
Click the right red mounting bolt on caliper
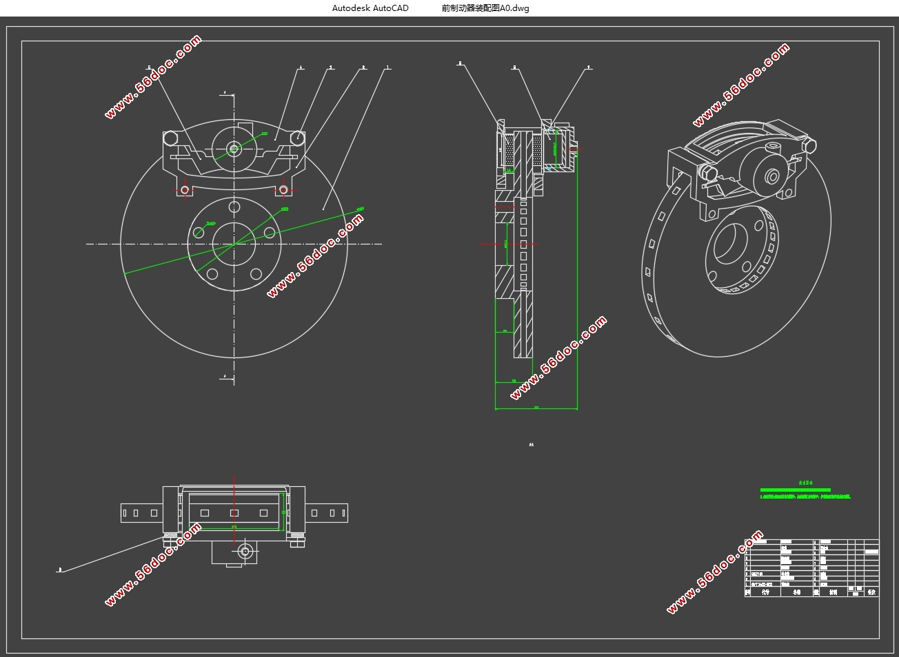point(283,189)
